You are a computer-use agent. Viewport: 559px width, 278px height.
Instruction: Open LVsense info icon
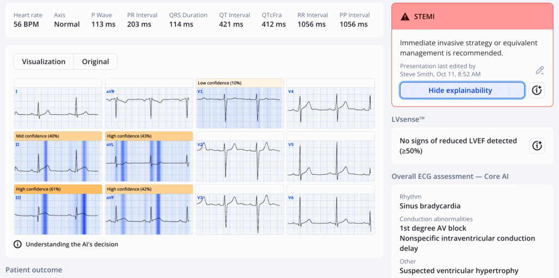click(537, 145)
